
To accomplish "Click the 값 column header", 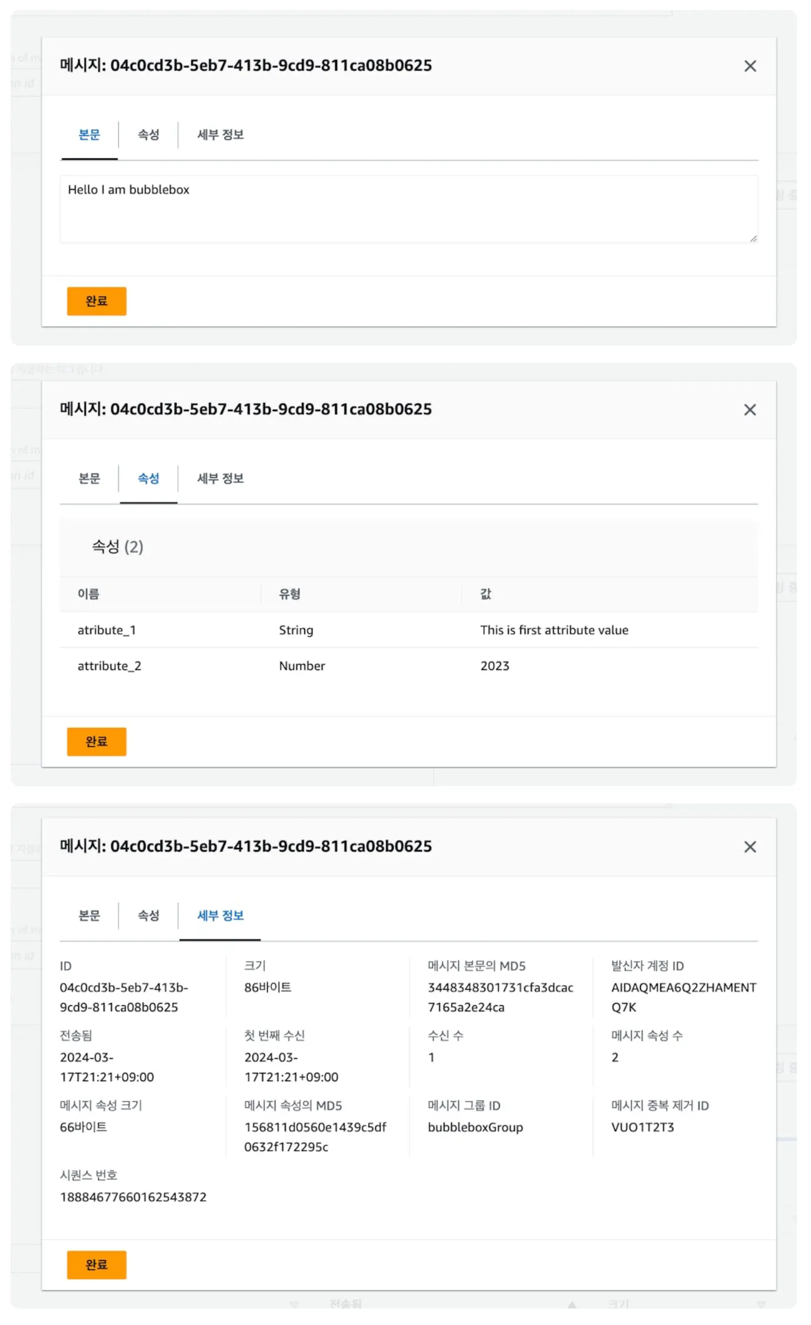I will click(x=486, y=594).
